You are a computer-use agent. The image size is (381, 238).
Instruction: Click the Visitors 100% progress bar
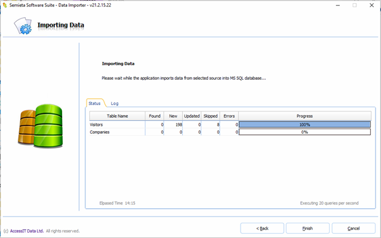click(x=304, y=125)
